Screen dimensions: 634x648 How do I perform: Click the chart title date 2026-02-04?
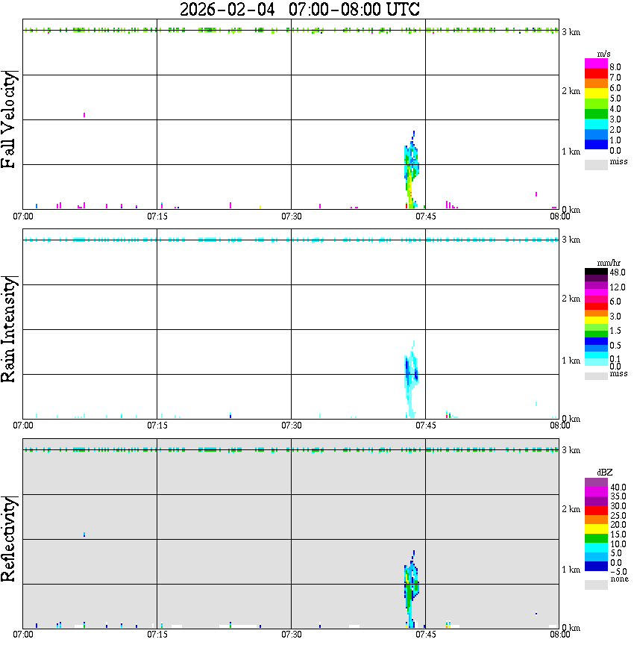click(x=227, y=9)
